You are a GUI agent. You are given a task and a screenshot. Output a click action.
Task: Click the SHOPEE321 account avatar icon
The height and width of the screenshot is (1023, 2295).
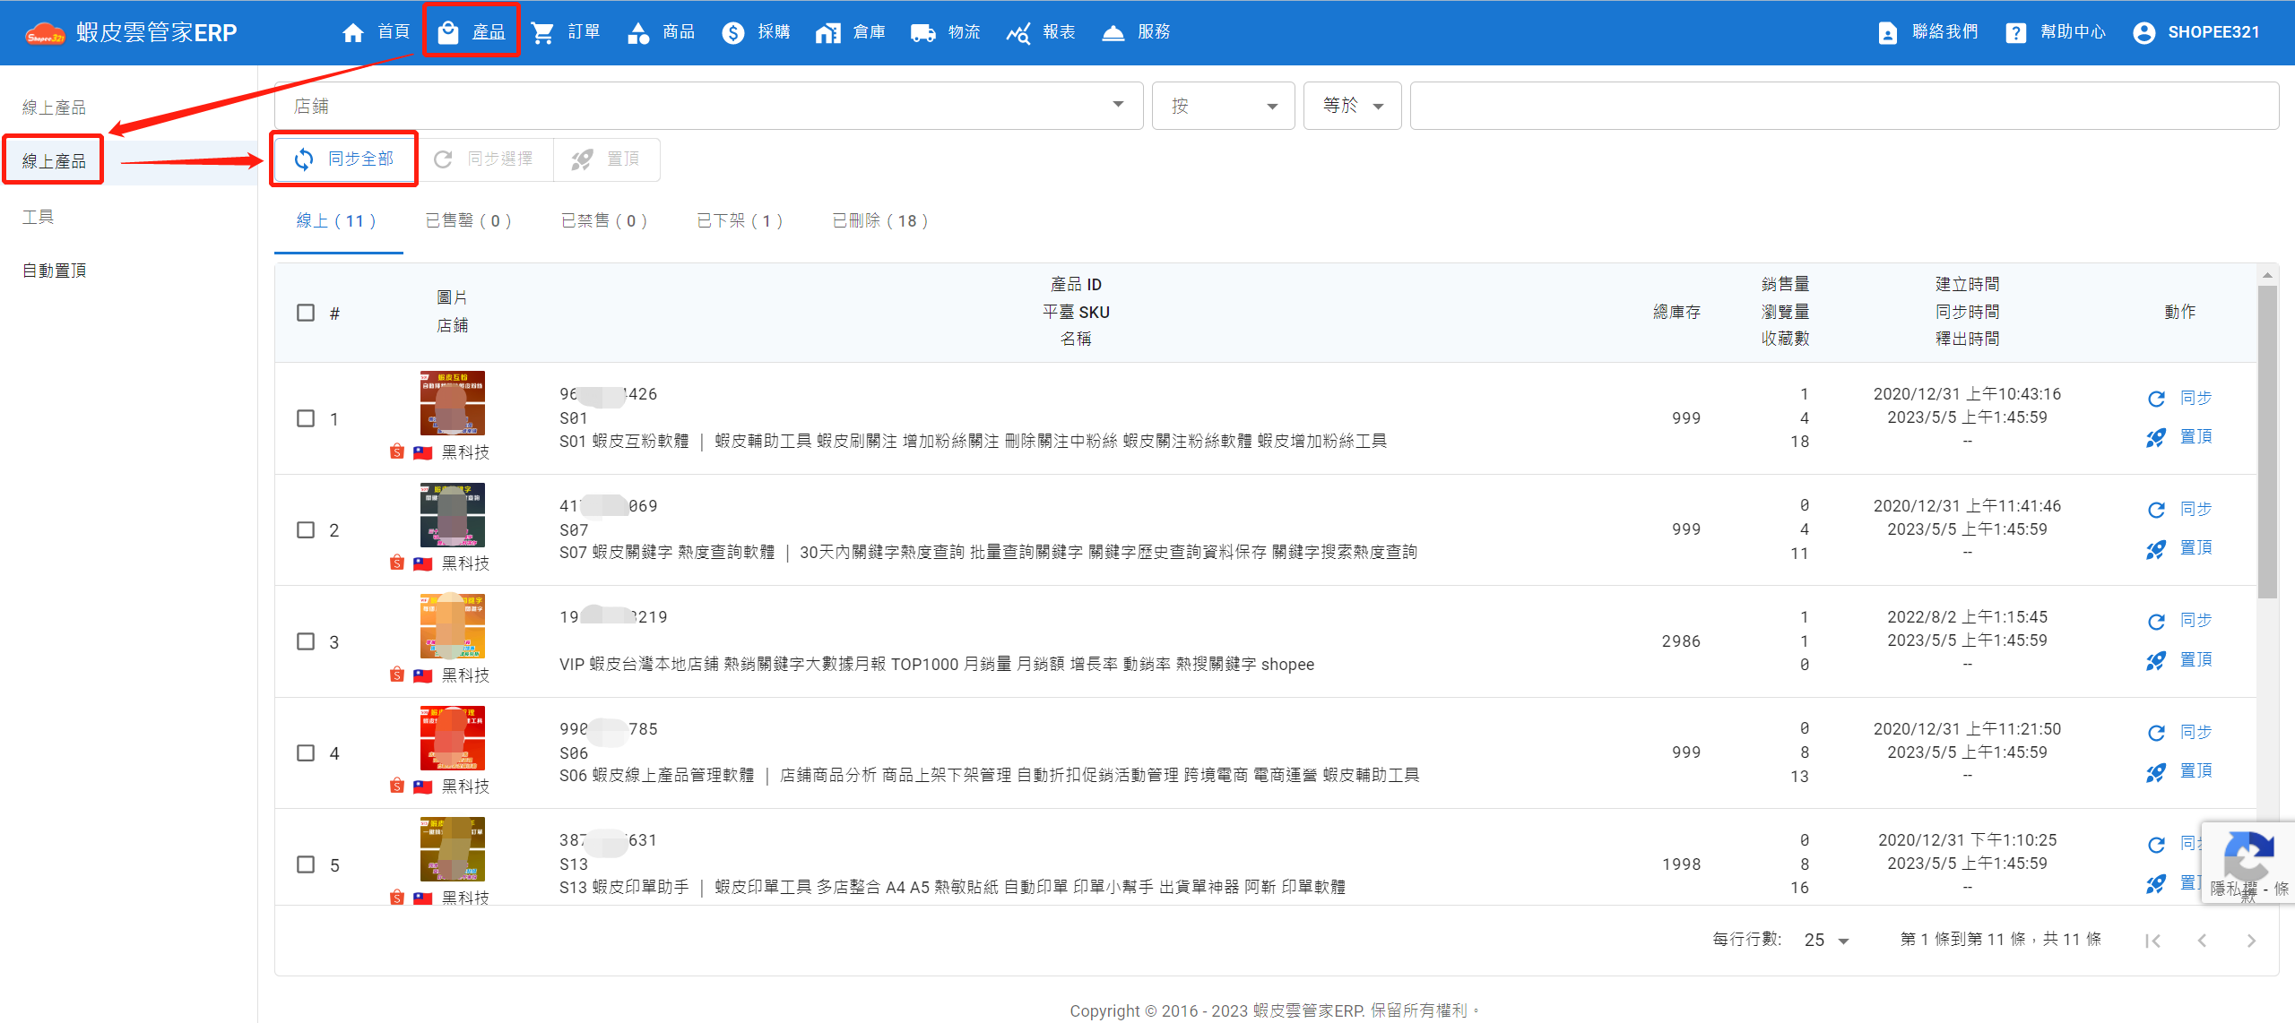(2143, 33)
